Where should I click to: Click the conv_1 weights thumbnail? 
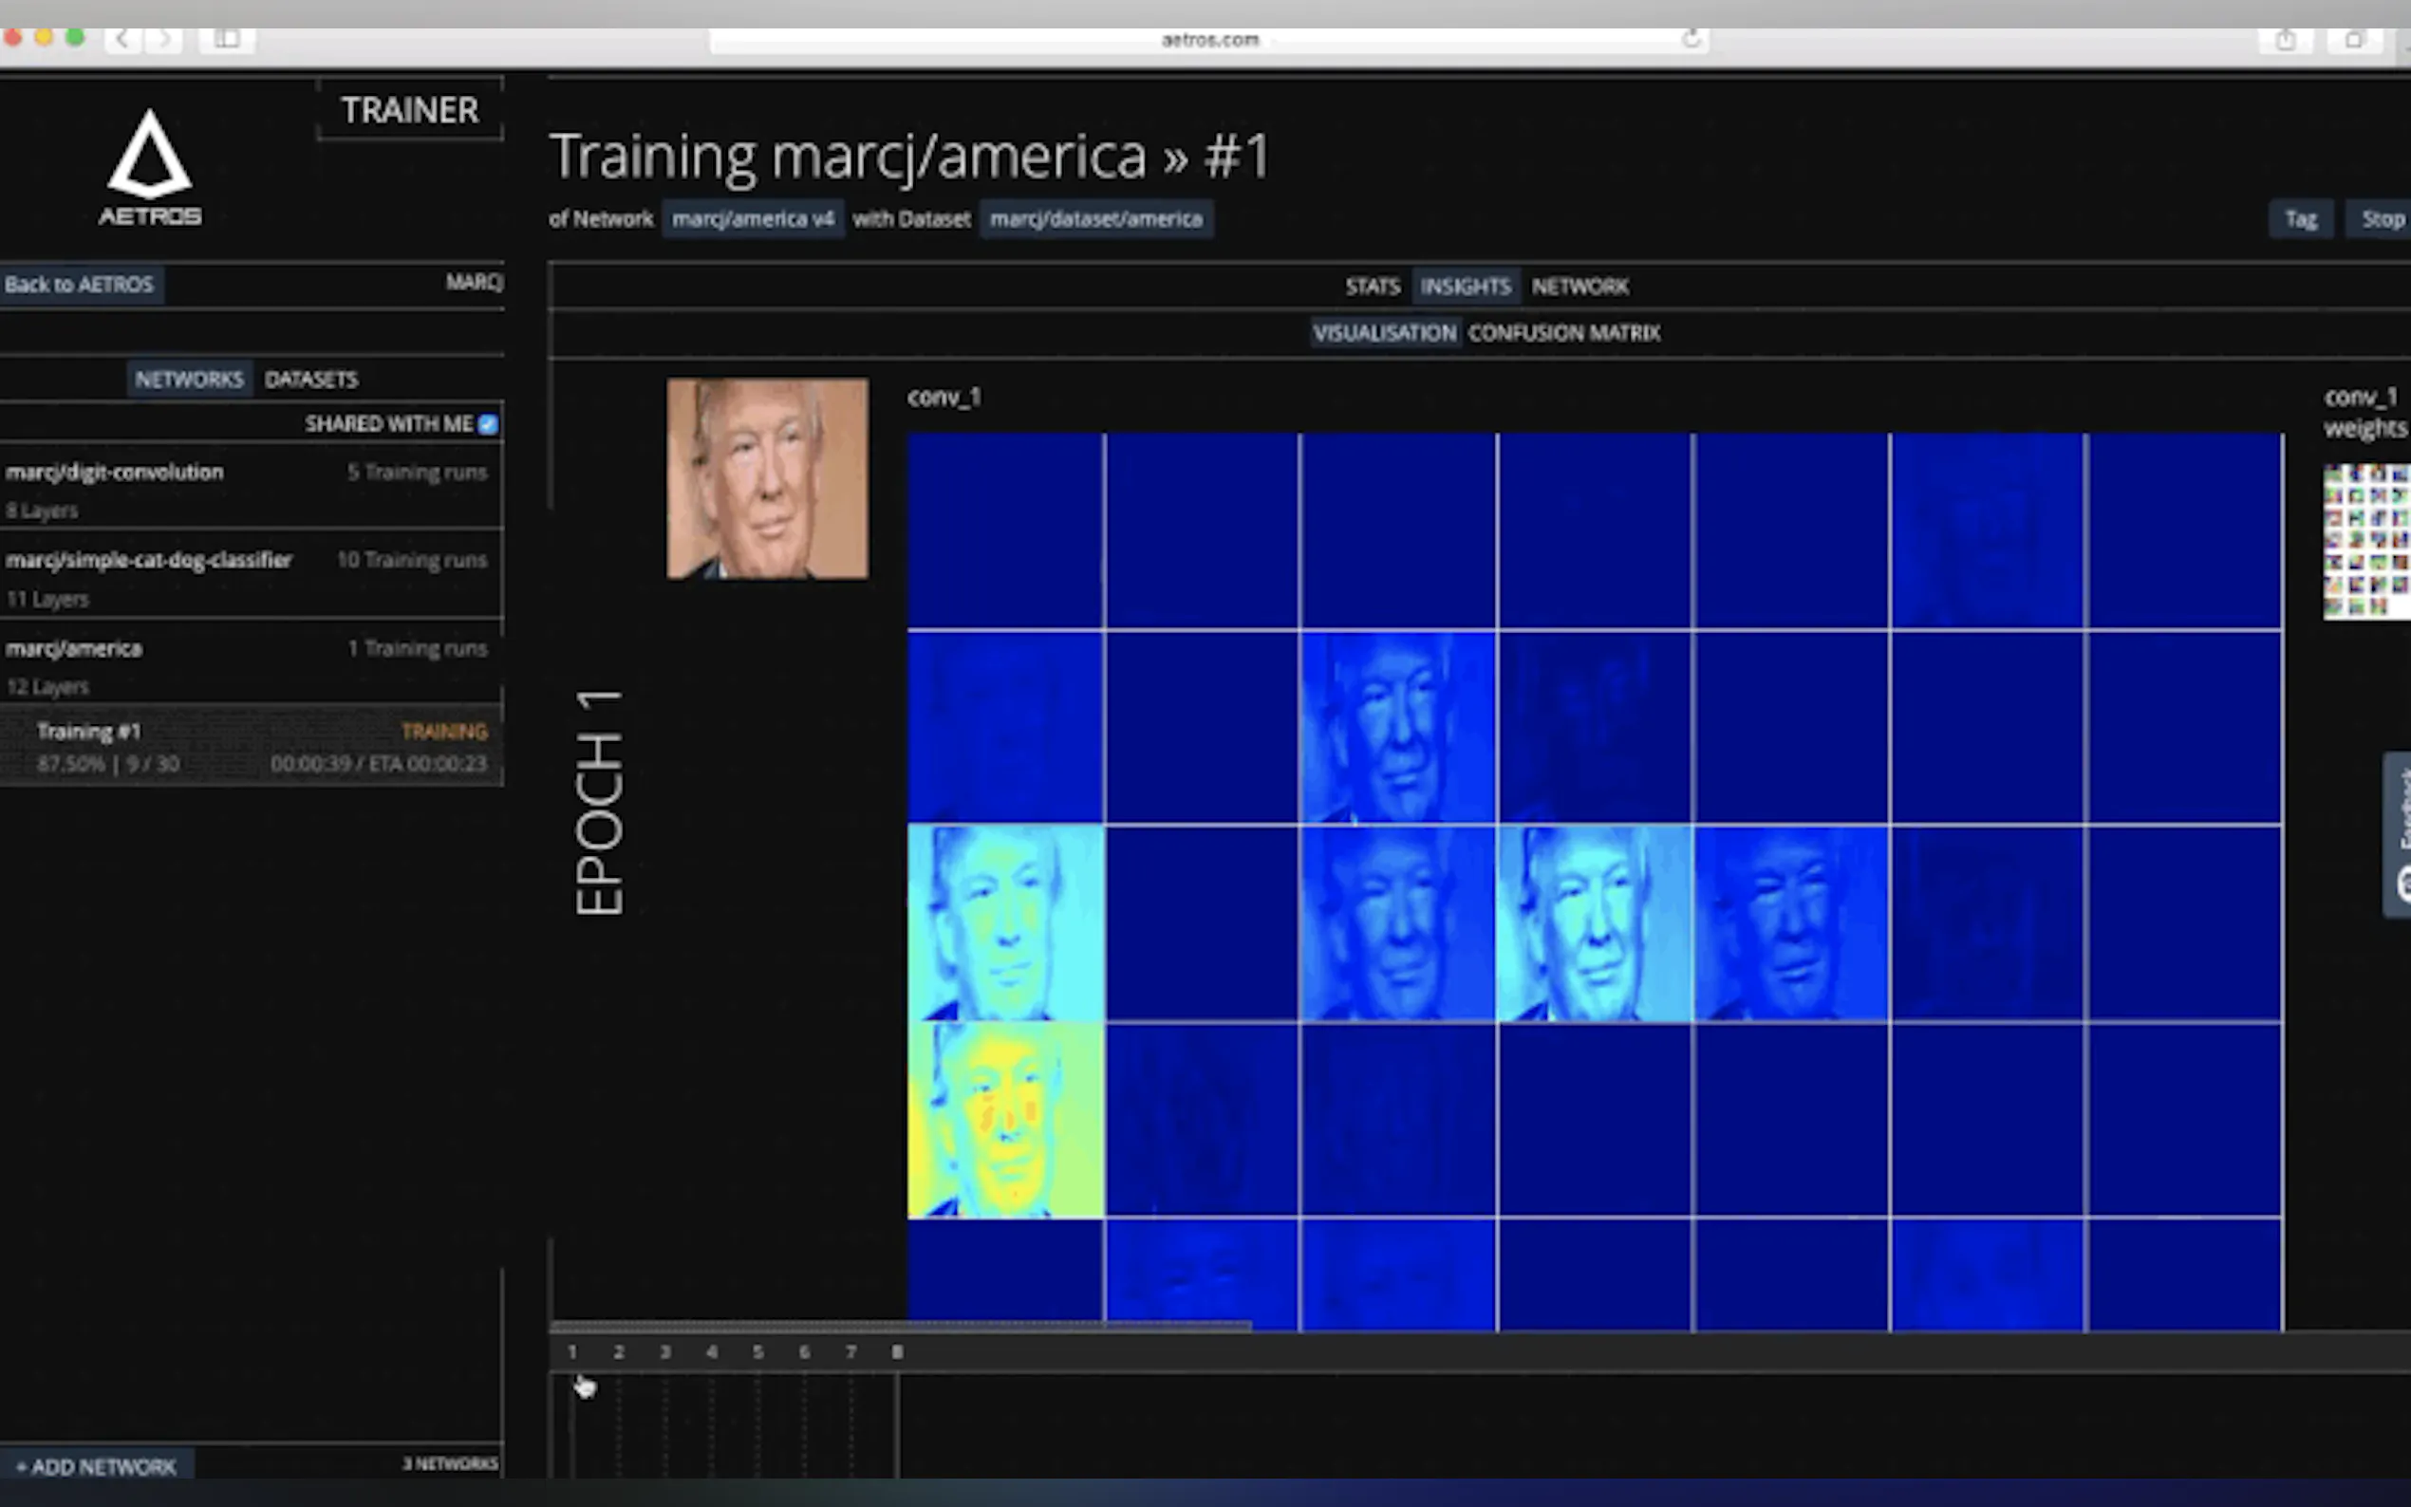(x=2365, y=541)
